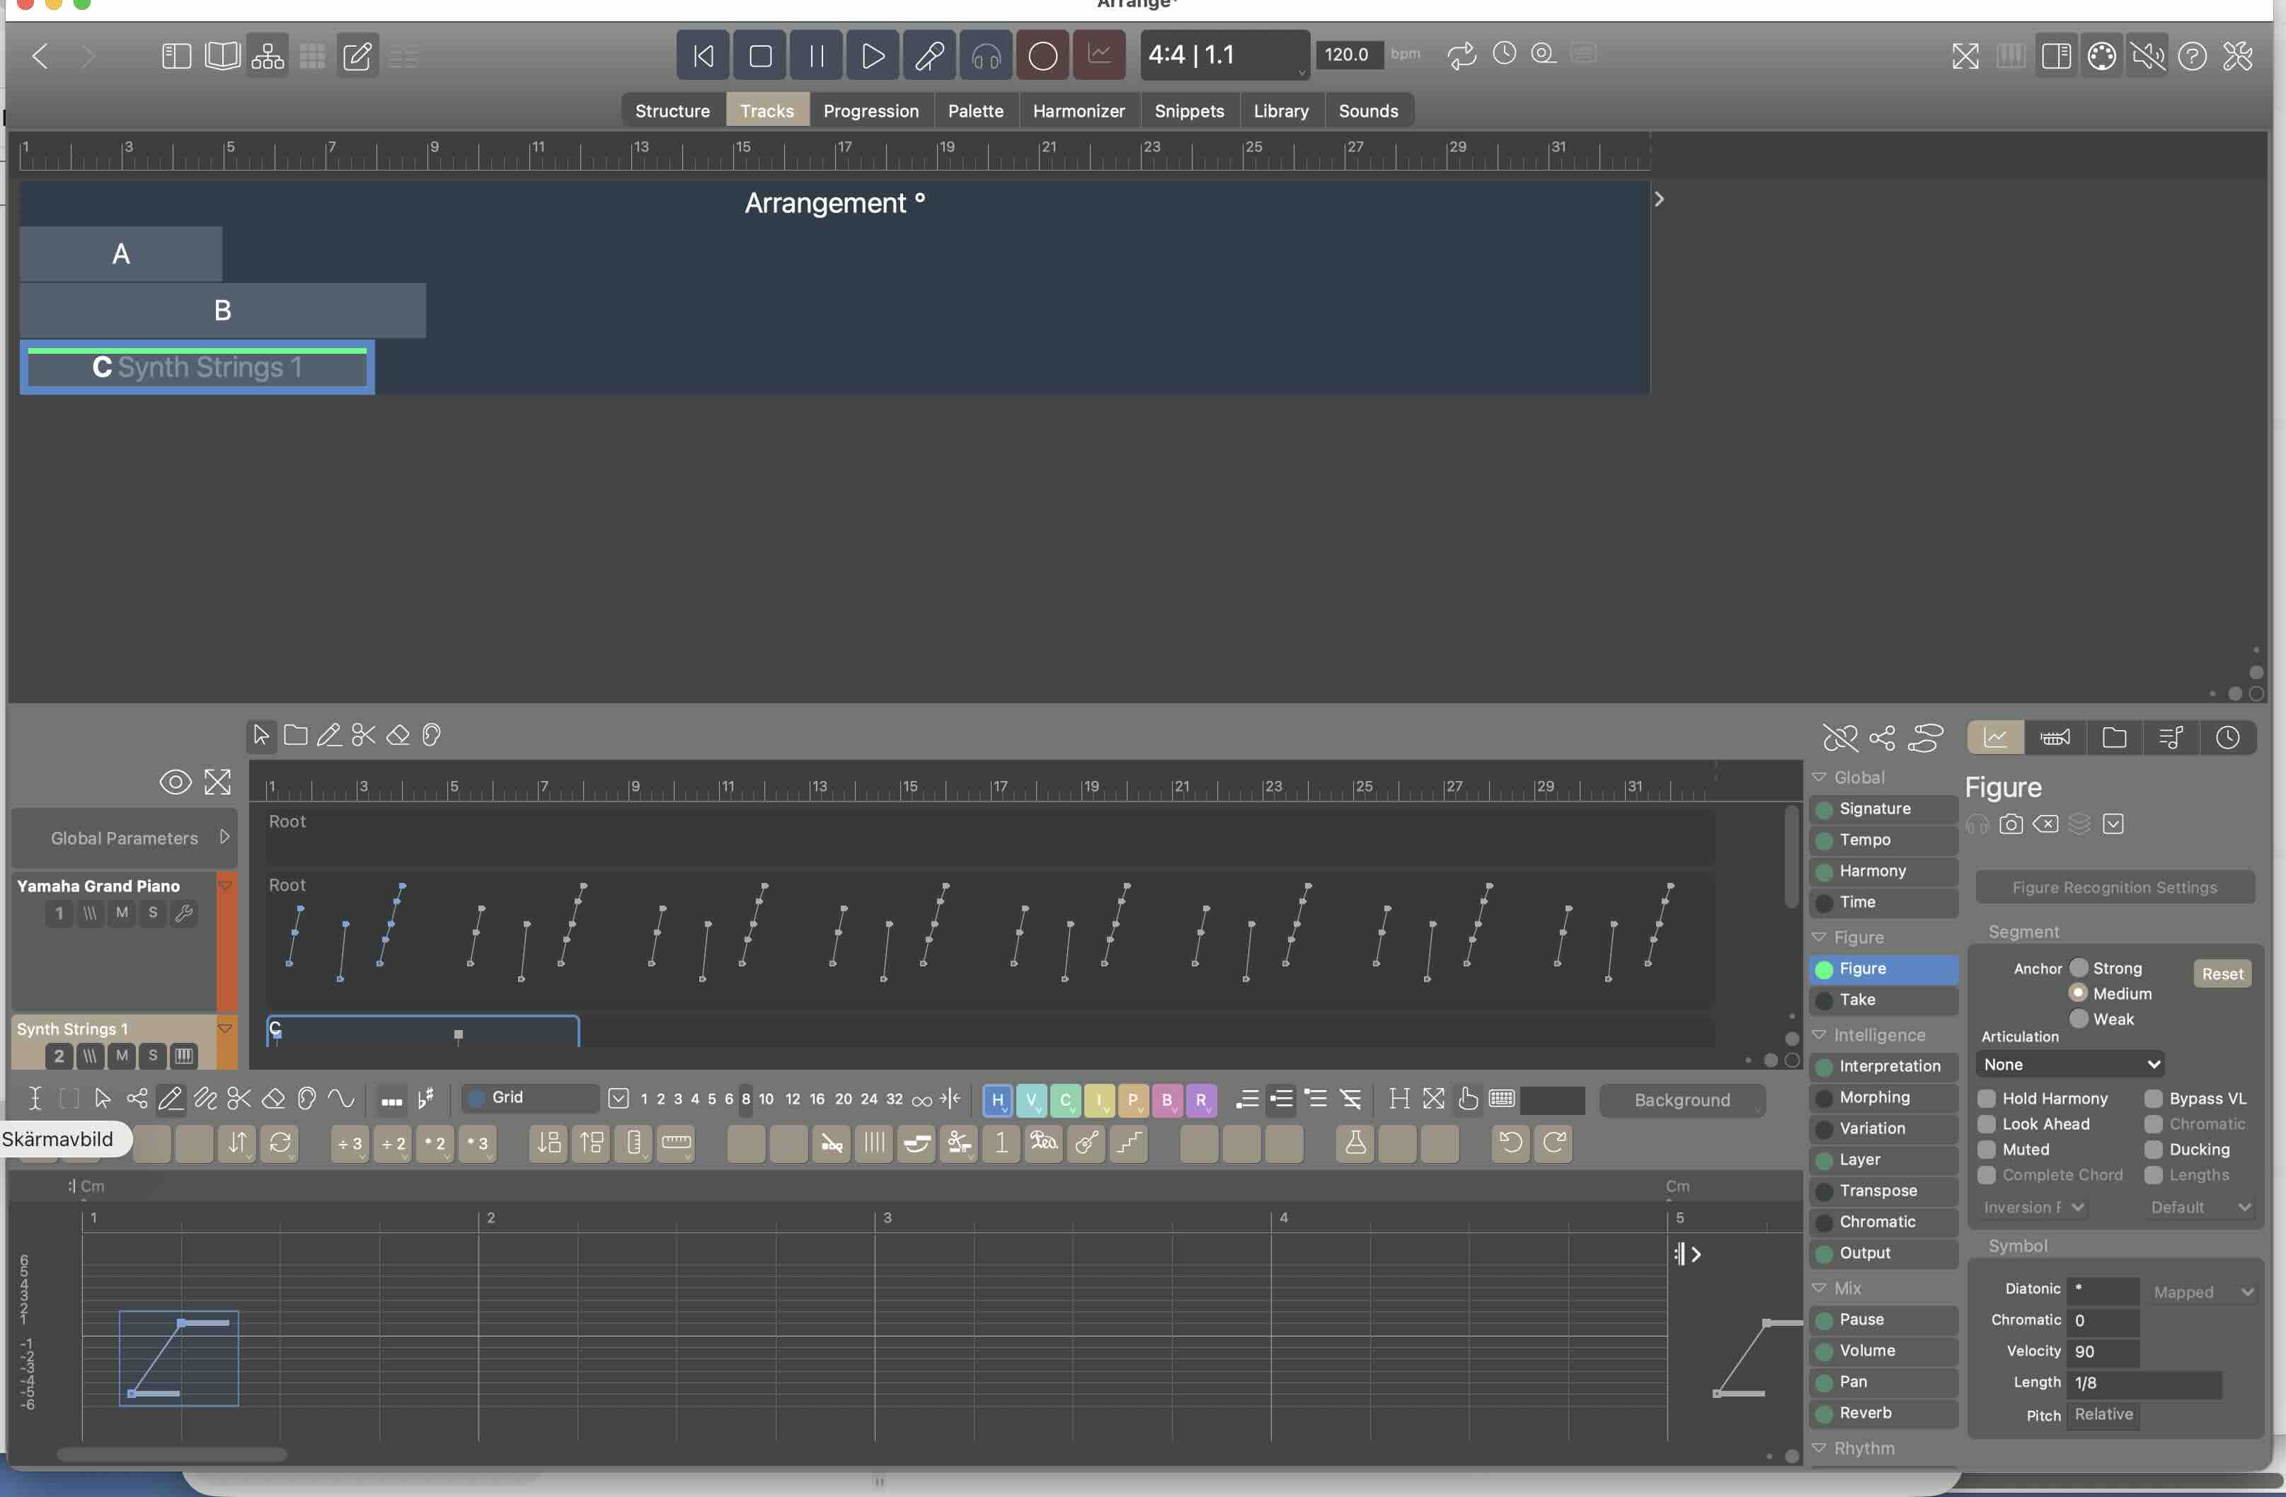Mute the Yamaha Grand Piano track
This screenshot has height=1497, width=2286.
coord(121,912)
